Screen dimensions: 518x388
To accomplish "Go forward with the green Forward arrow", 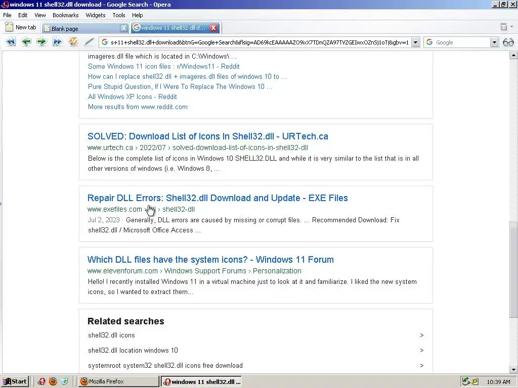I will (x=41, y=42).
